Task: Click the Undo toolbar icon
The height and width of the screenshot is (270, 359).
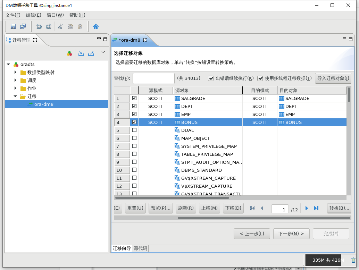Action: (39, 26)
